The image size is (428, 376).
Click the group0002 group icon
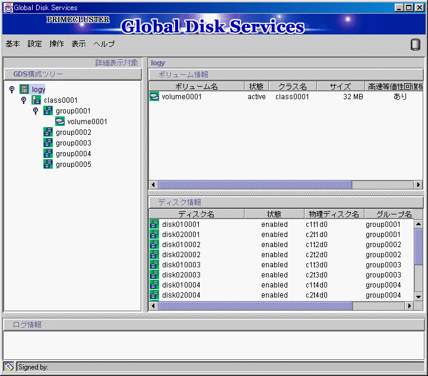click(48, 132)
